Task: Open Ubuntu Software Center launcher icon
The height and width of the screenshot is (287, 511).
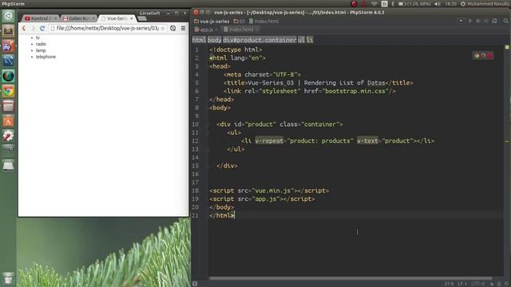Action: pos(8,121)
